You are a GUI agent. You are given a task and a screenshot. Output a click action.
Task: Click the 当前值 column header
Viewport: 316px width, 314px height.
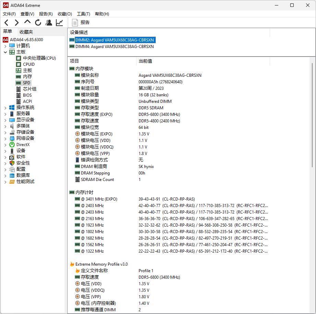(x=145, y=61)
